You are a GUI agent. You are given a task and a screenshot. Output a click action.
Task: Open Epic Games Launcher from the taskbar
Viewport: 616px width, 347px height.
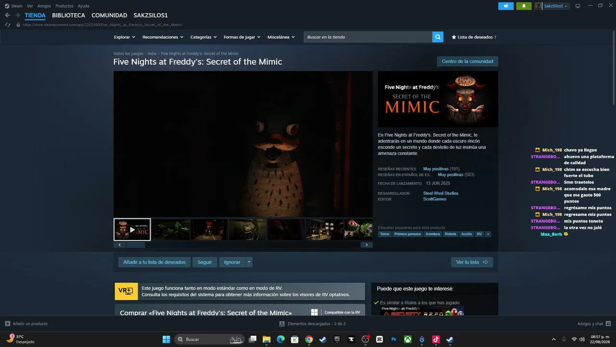click(337, 339)
